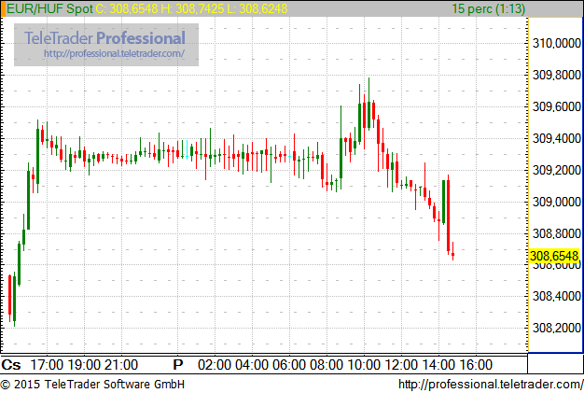Click the 308,2000 price axis label

557,328
